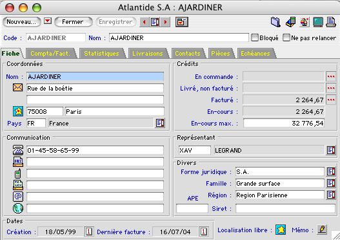Open the country list button next to France

pos(160,123)
